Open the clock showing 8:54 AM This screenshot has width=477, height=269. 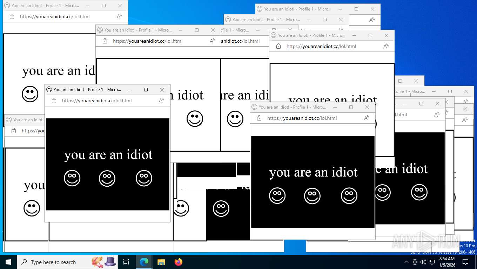[x=447, y=262]
